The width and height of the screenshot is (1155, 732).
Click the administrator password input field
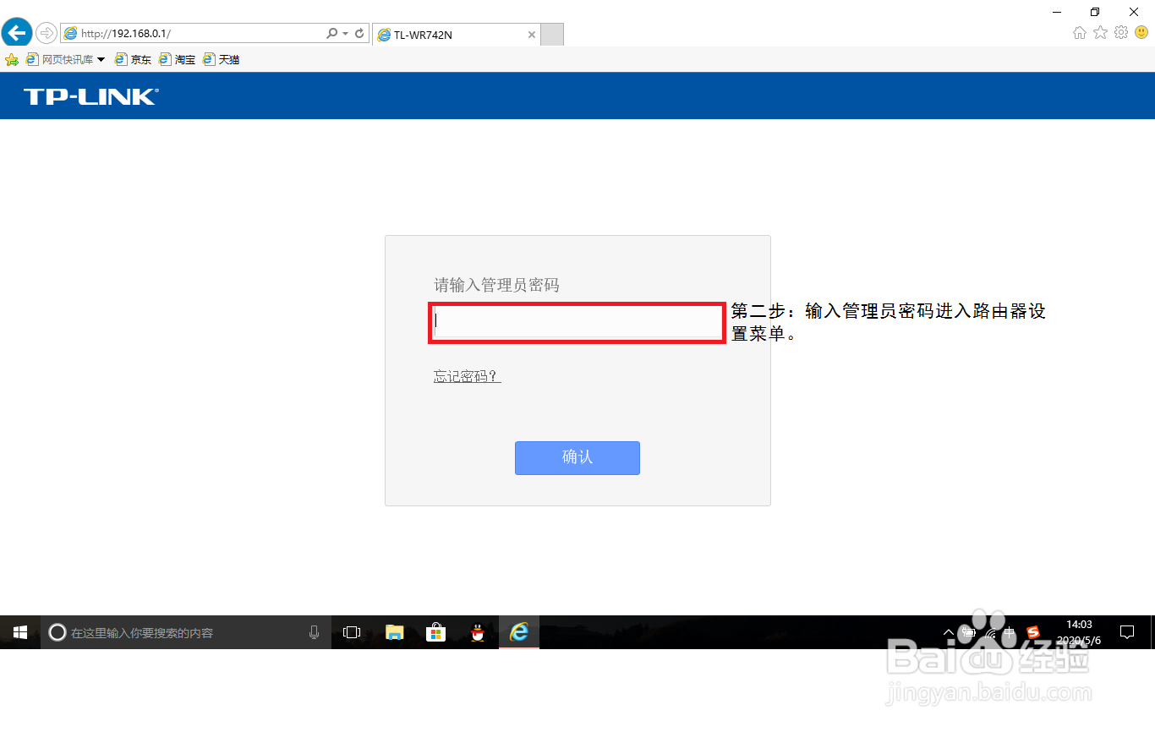(577, 323)
